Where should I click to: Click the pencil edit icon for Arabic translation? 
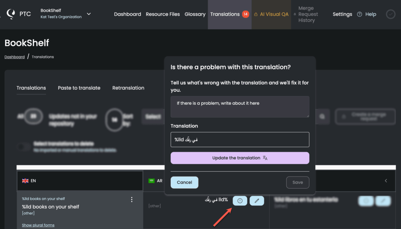click(x=257, y=201)
